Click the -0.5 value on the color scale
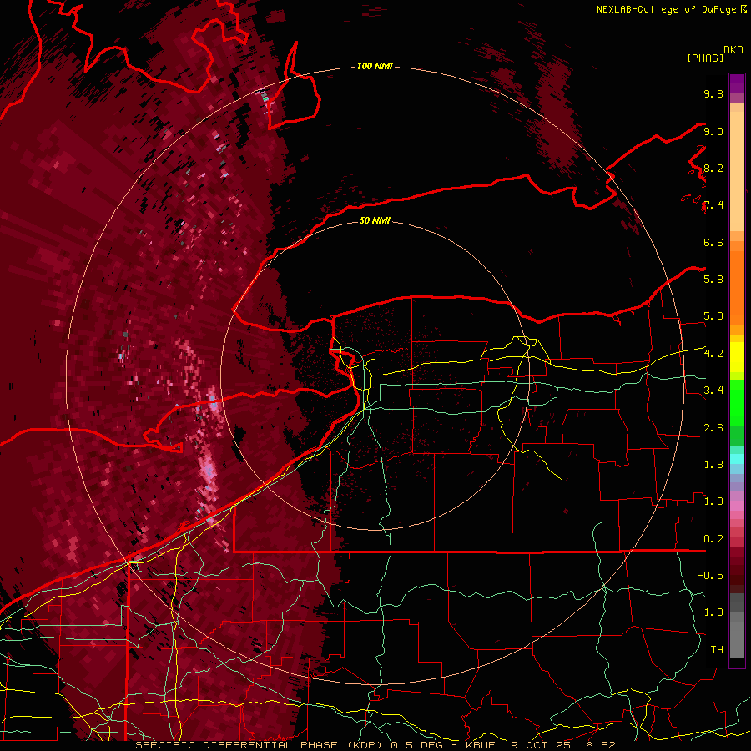Viewport: 751px width, 751px height. pyautogui.click(x=710, y=576)
